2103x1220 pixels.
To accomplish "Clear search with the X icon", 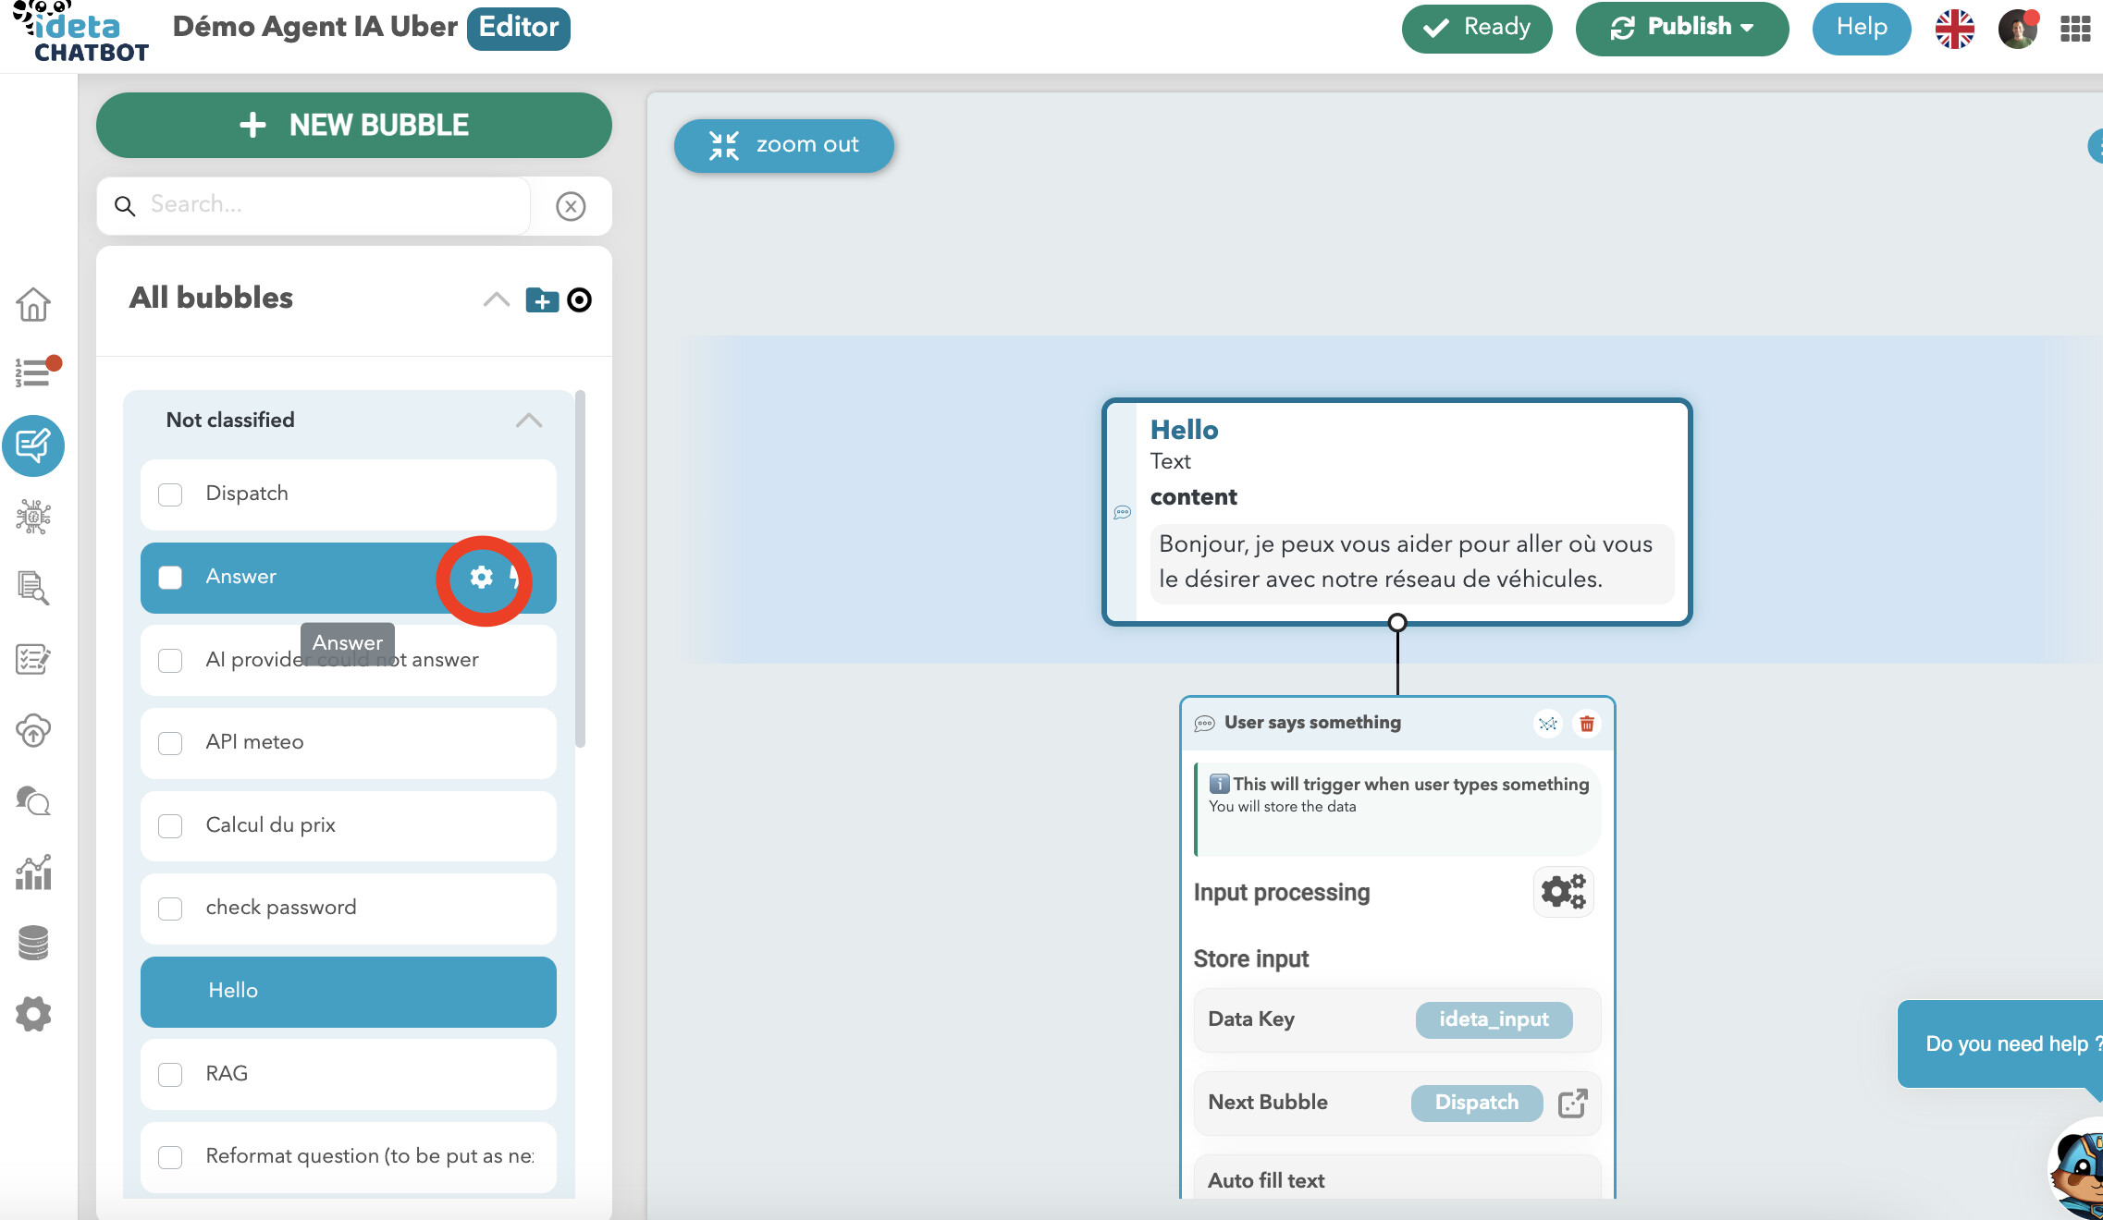I will tap(571, 206).
